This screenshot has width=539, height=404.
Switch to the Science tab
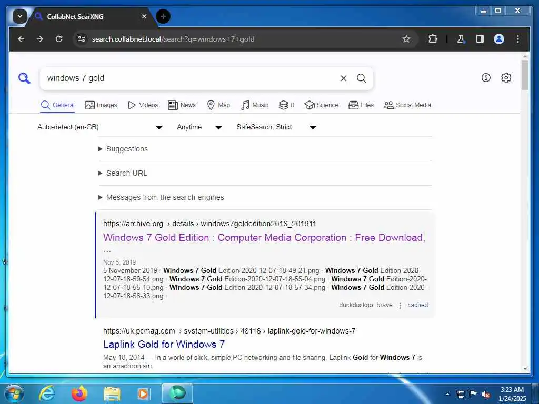click(321, 105)
